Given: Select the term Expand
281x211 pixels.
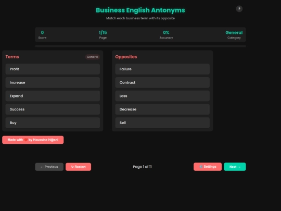Looking at the screenshot, I should point(53,96).
